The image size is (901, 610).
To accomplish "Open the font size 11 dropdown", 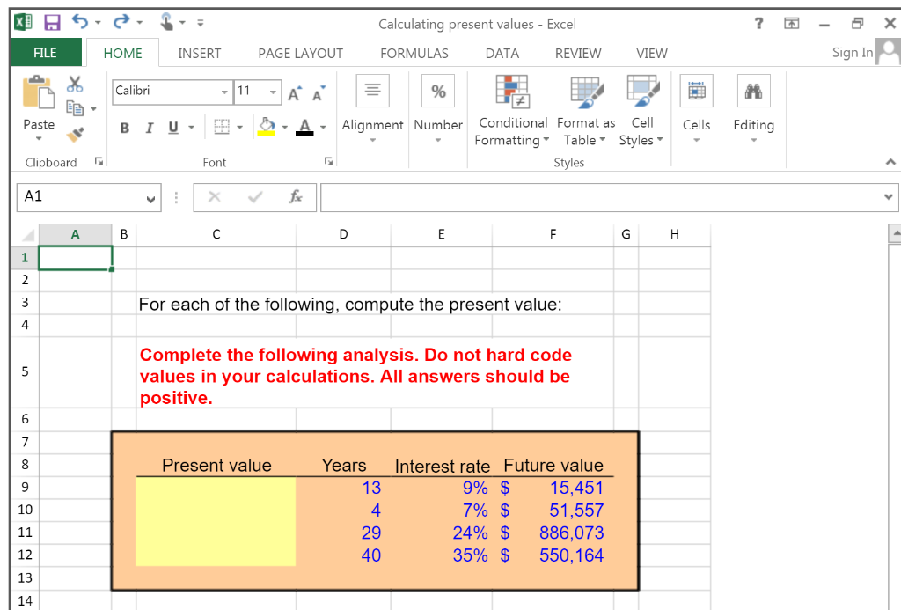I will coord(271,92).
